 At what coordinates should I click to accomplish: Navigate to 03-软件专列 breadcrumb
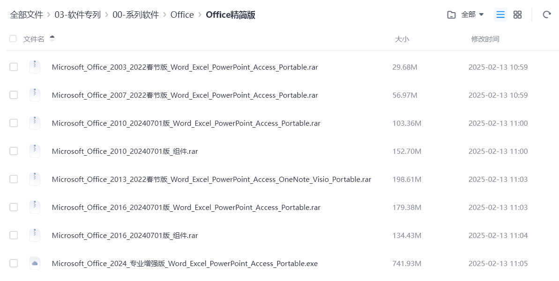pyautogui.click(x=77, y=14)
